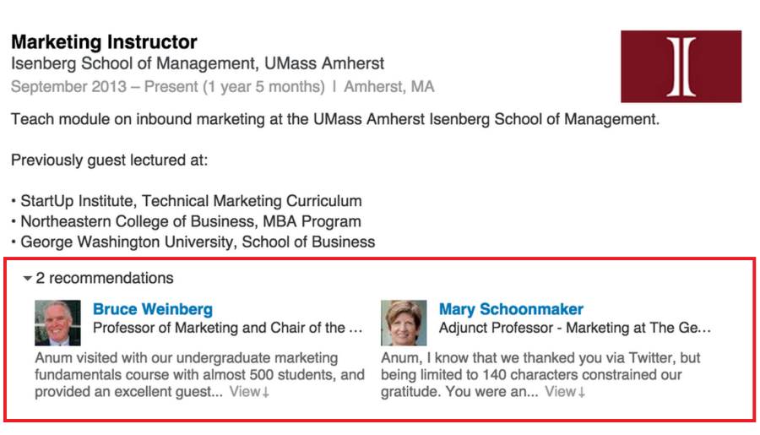
Task: Click Mary's "Adjunct Professor - Marketing" headline
Action: point(575,328)
